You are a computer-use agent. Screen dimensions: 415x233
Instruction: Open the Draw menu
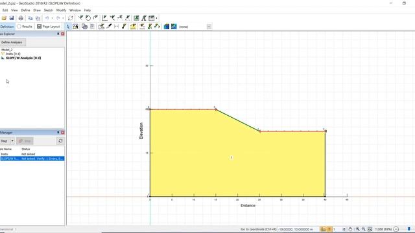pos(37,10)
